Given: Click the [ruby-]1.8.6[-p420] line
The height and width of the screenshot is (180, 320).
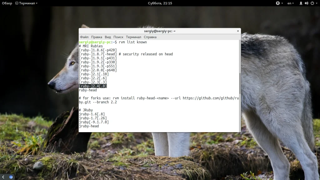Looking at the screenshot, I should tap(98, 50).
